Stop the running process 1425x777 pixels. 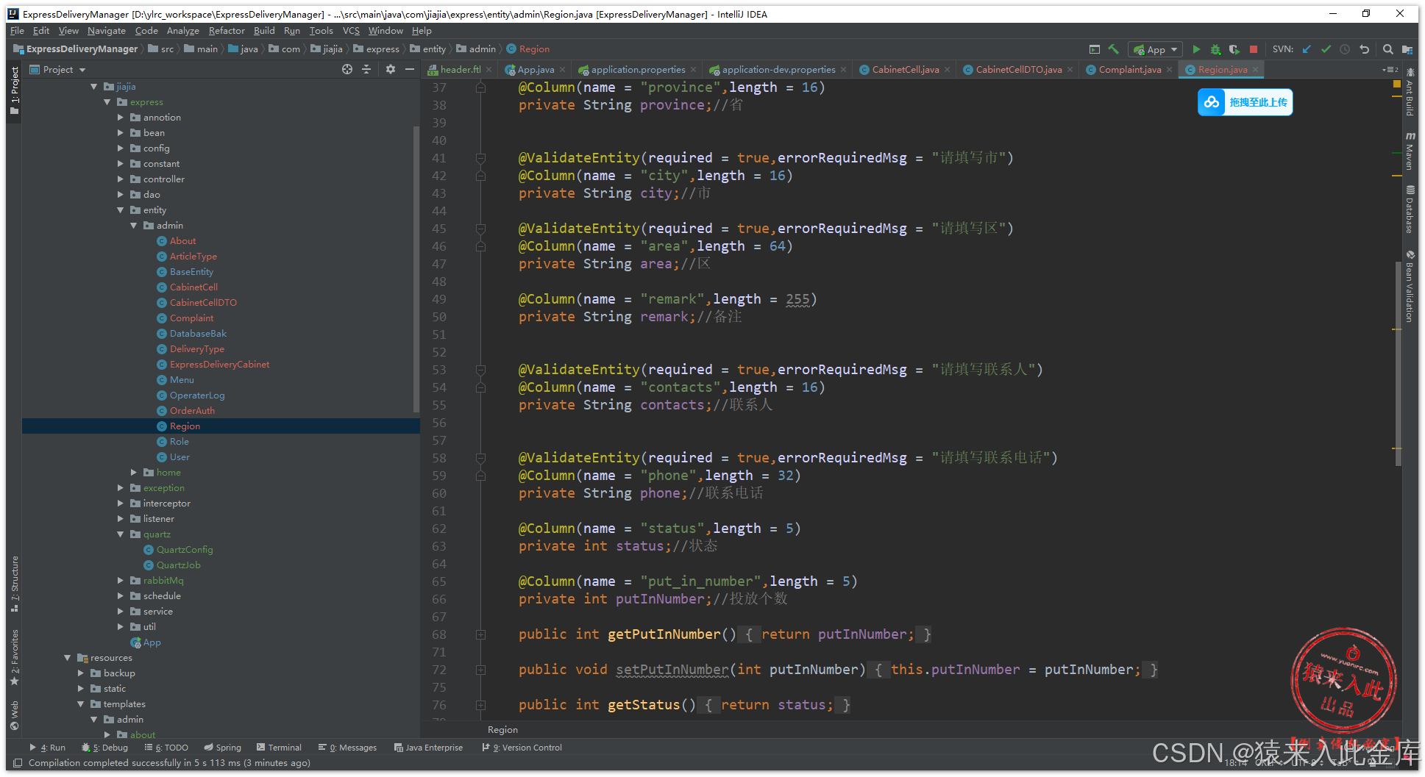click(x=1254, y=49)
